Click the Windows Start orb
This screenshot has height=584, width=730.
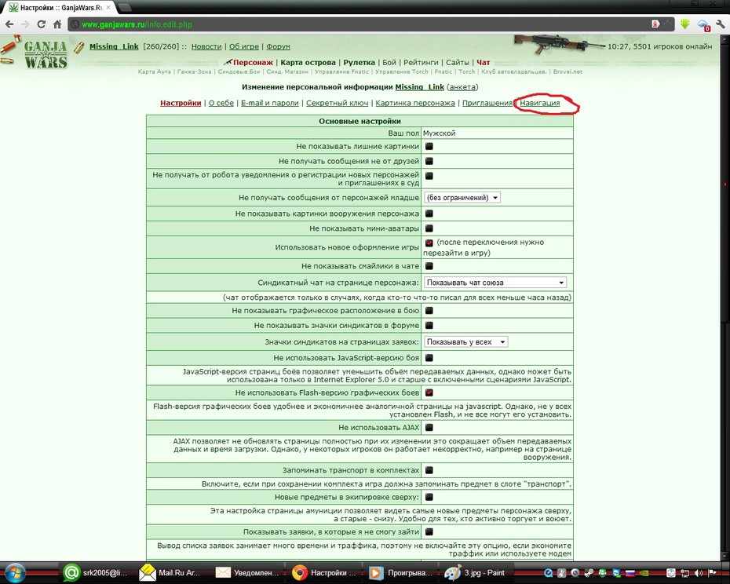[x=15, y=573]
